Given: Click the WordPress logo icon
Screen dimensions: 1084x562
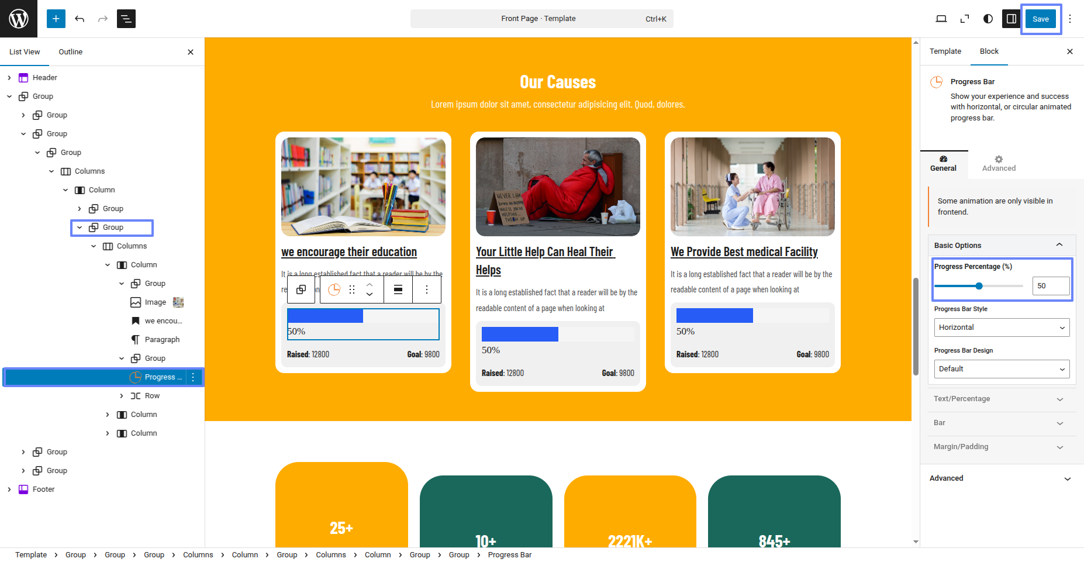Looking at the screenshot, I should point(19,19).
